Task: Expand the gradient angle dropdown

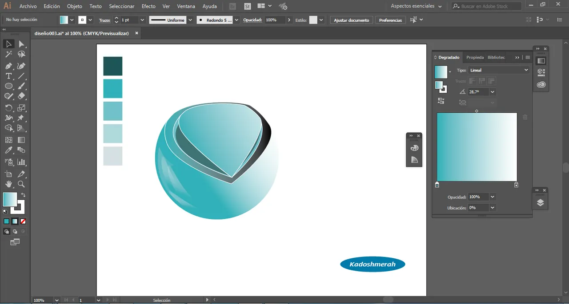Action: [x=493, y=92]
